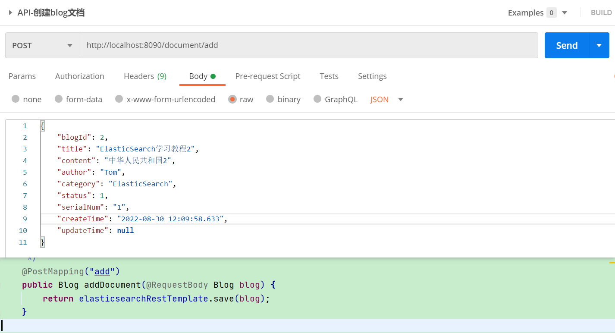The image size is (615, 333).
Task: Click the "category" value ElasticSearch
Action: click(141, 184)
